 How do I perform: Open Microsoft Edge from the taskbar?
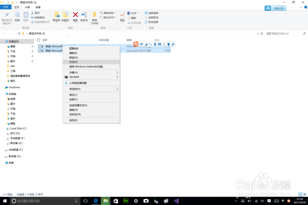pos(95,201)
